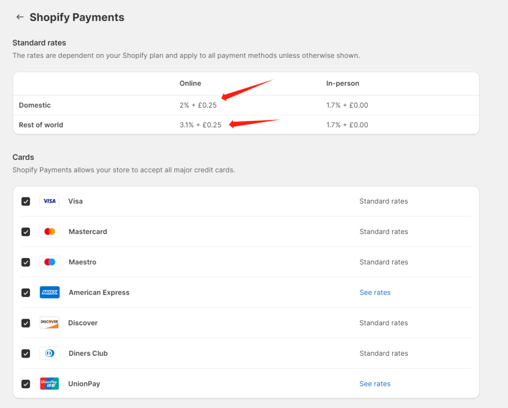Click Standard rates text in Diners Club row
Screen dimensions: 508x408
pyautogui.click(x=384, y=353)
